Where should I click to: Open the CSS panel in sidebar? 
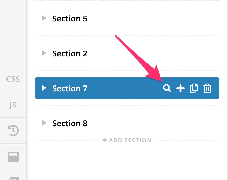click(x=13, y=79)
